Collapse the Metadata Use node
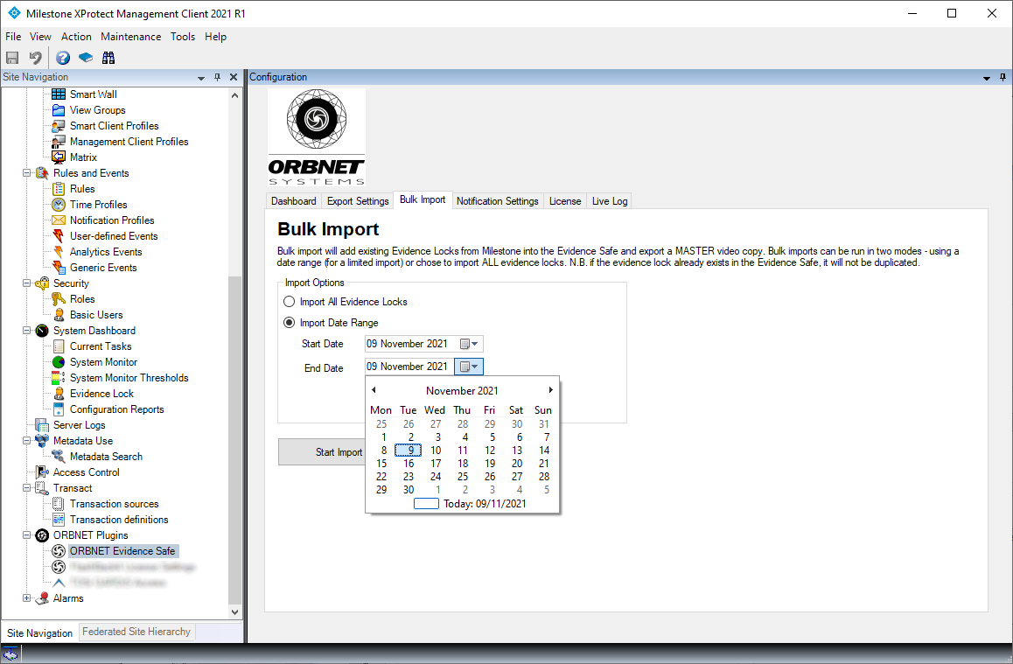The image size is (1013, 664). [x=27, y=441]
